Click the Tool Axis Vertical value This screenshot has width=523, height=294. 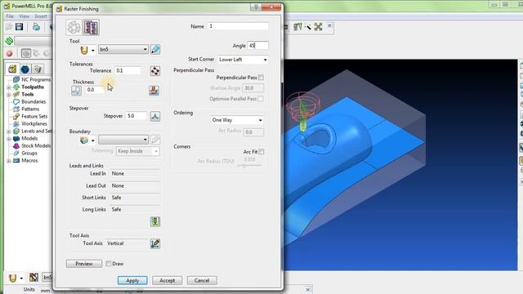pos(127,243)
